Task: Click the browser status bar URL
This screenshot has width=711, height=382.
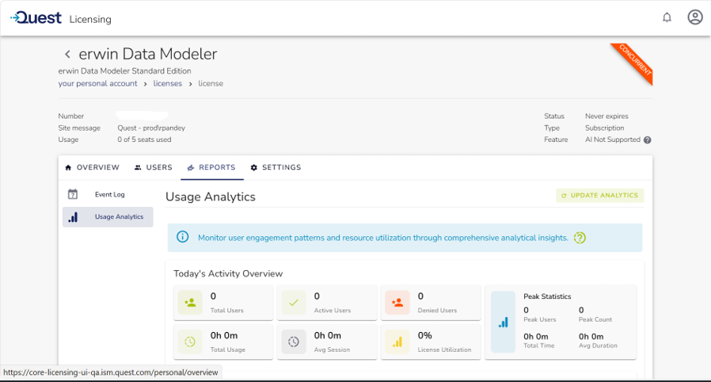Action: [x=111, y=372]
